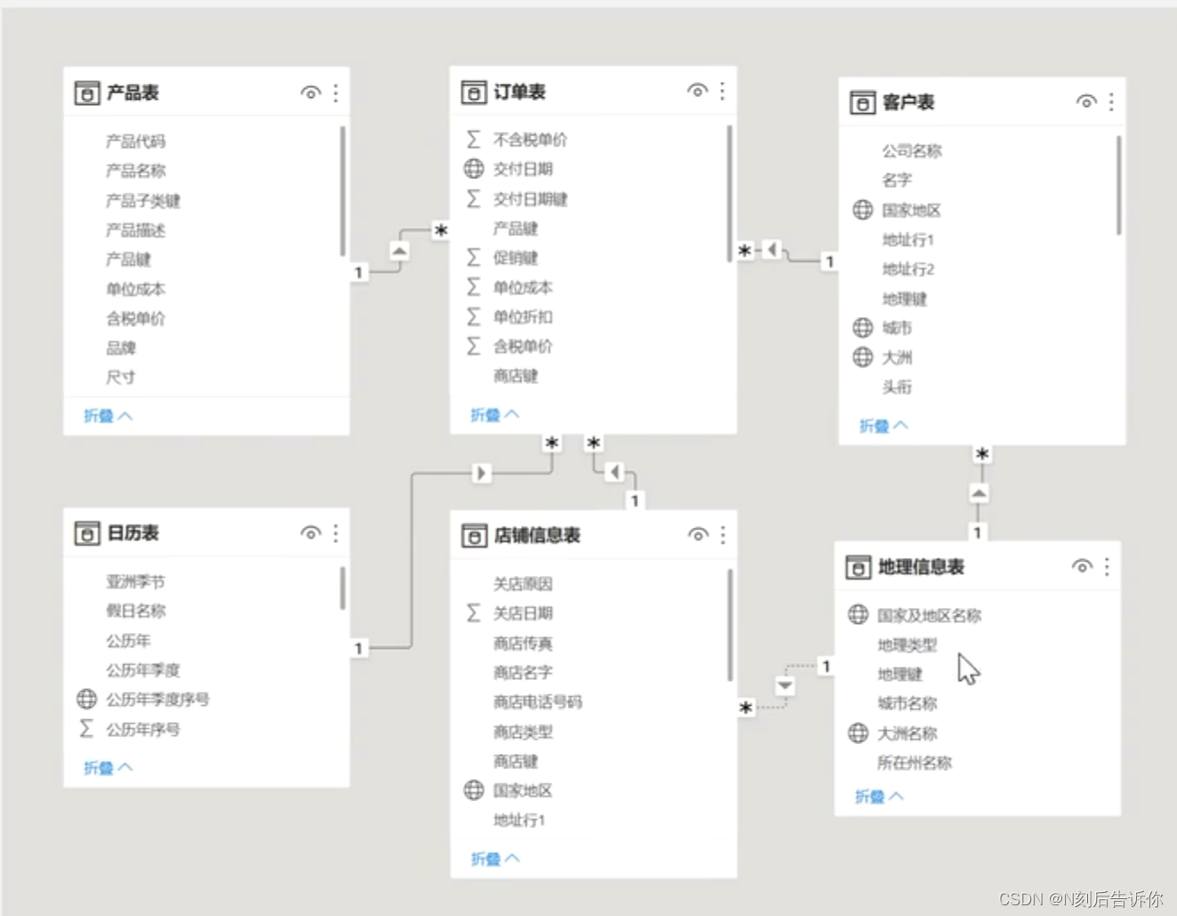Click filter arrow between 客户表 and 地理信息表
This screenshot has height=916, width=1177.
click(978, 492)
